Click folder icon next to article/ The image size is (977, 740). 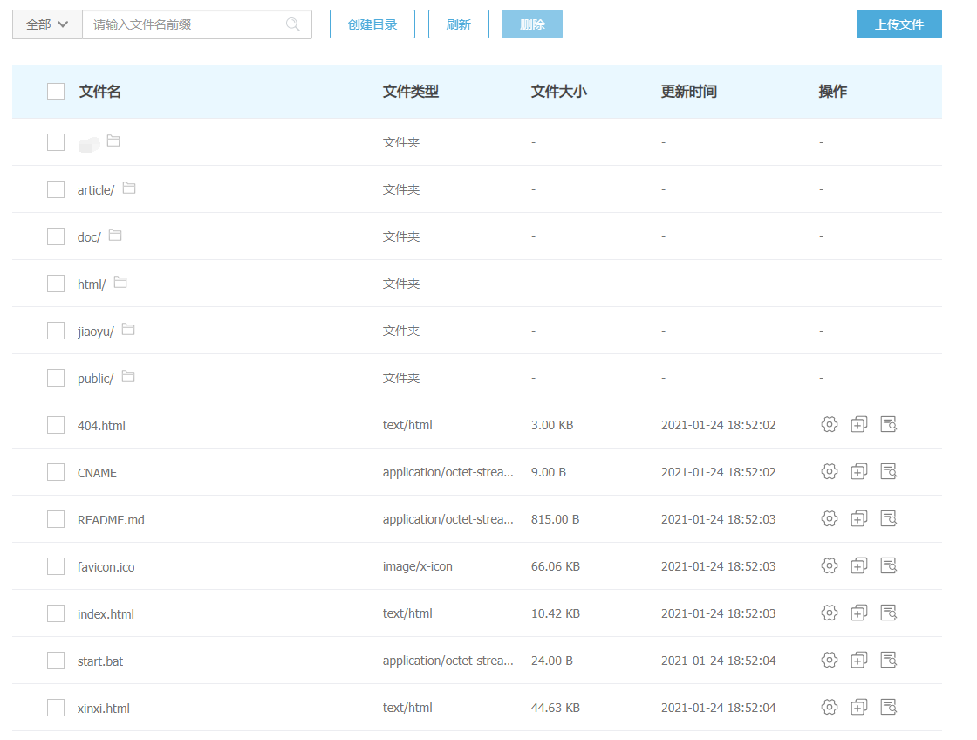coord(129,188)
